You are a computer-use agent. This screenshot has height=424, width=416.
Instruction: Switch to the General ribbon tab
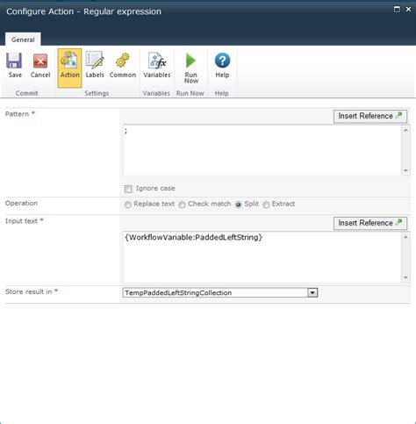23,40
